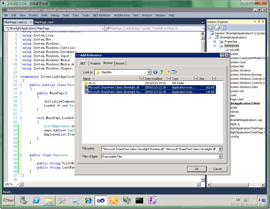270x209 pixels.
Task: Go back to the last folder visited in Add Reference
Action: coord(155,72)
